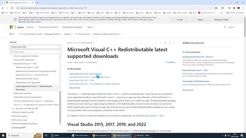Jump to Visual Studio 2013 (VC++ 12.0)
The height and width of the screenshot is (138, 246).
(81, 80)
